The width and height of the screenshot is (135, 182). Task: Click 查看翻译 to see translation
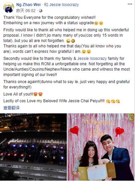[x=11, y=108]
